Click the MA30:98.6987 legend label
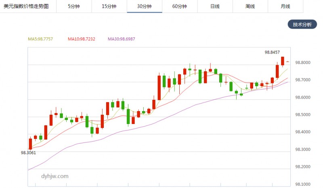 coord(122,39)
